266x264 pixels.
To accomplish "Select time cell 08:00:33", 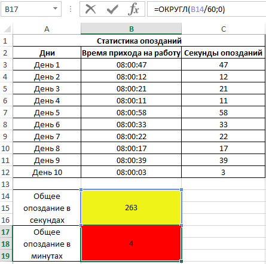I will [x=131, y=124].
